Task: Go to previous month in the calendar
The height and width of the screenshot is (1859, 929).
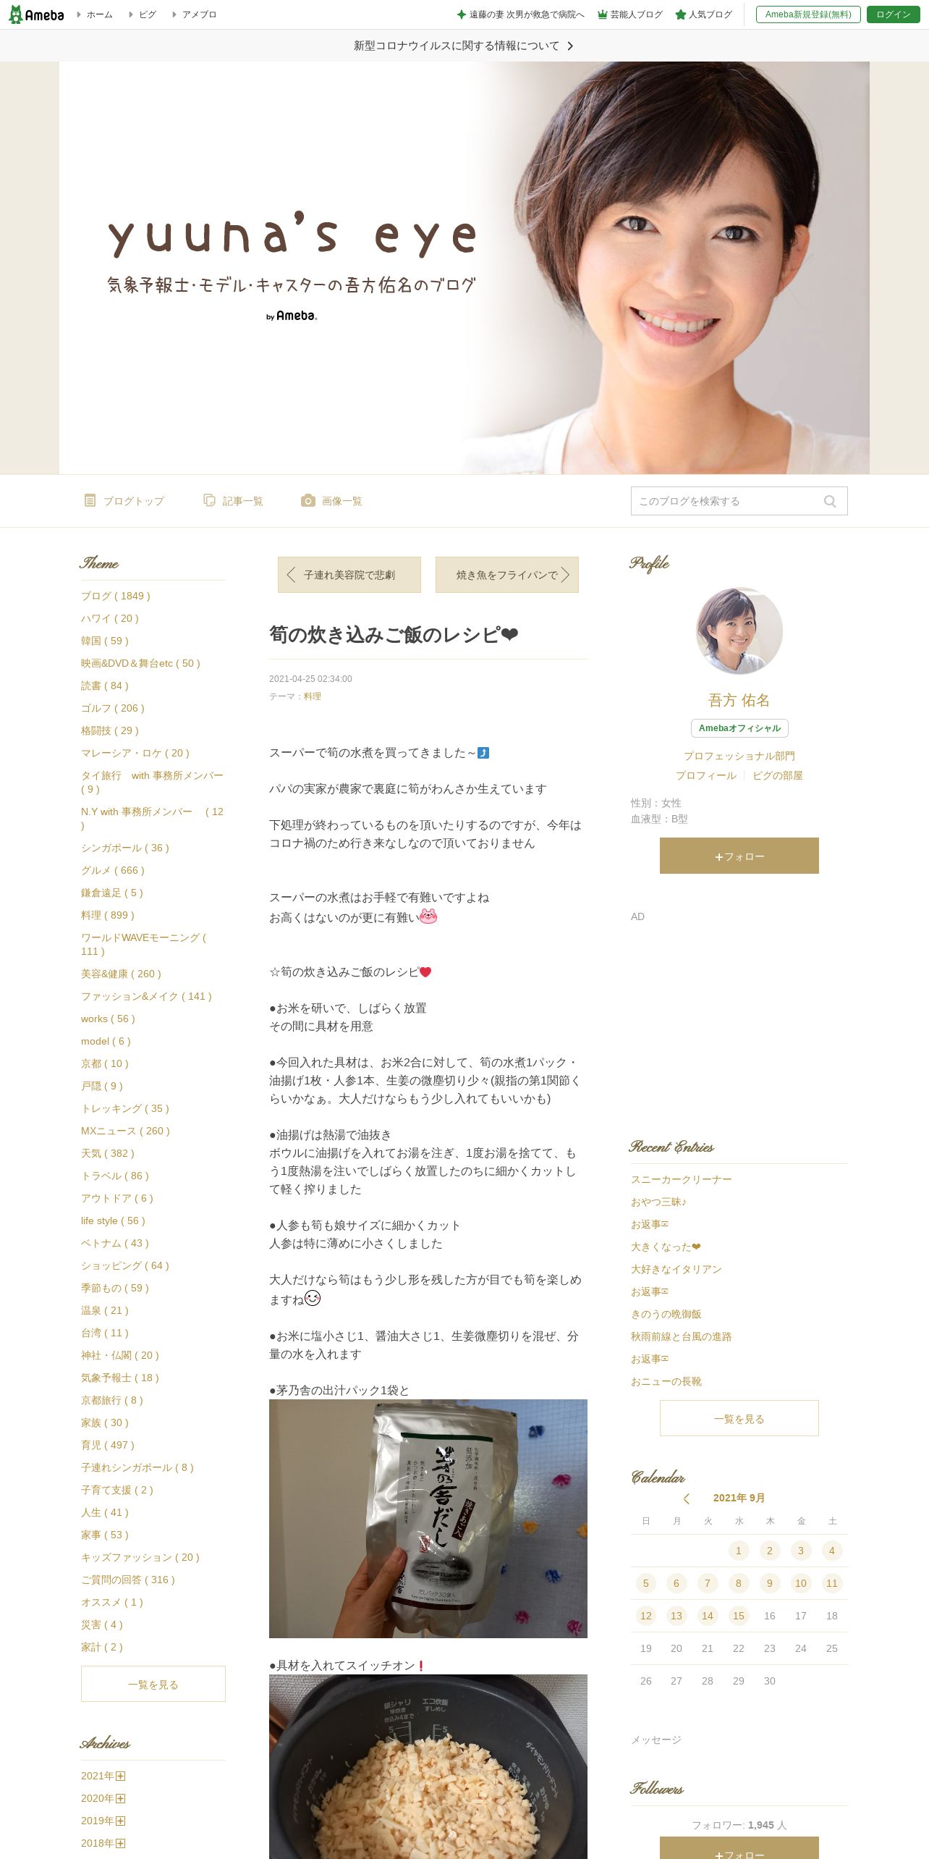Action: coord(687,1498)
